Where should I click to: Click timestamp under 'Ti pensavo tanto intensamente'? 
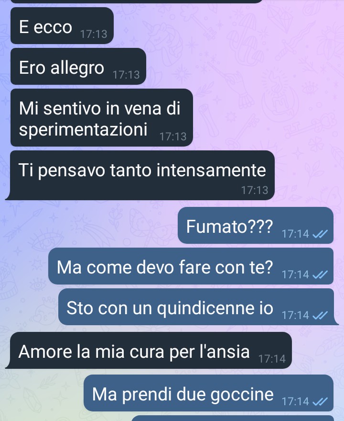coord(255,190)
